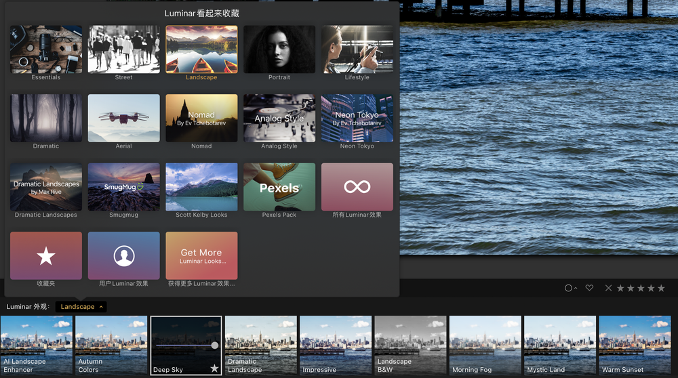Apply the Dramatic Landscape look
678x378 pixels.
click(261, 345)
